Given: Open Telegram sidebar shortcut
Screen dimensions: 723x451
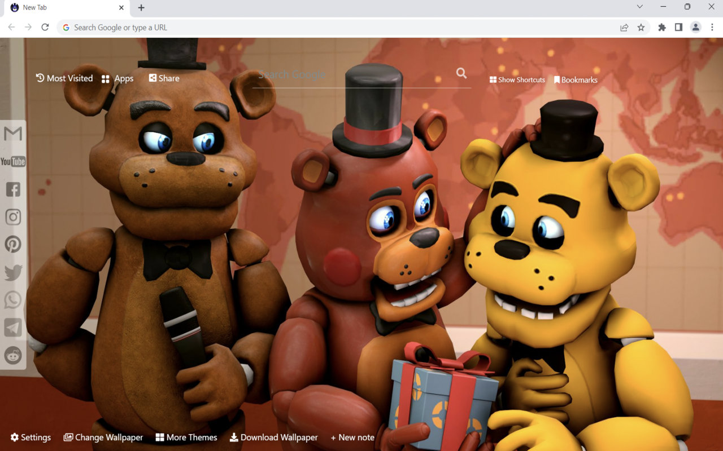Looking at the screenshot, I should tap(13, 328).
